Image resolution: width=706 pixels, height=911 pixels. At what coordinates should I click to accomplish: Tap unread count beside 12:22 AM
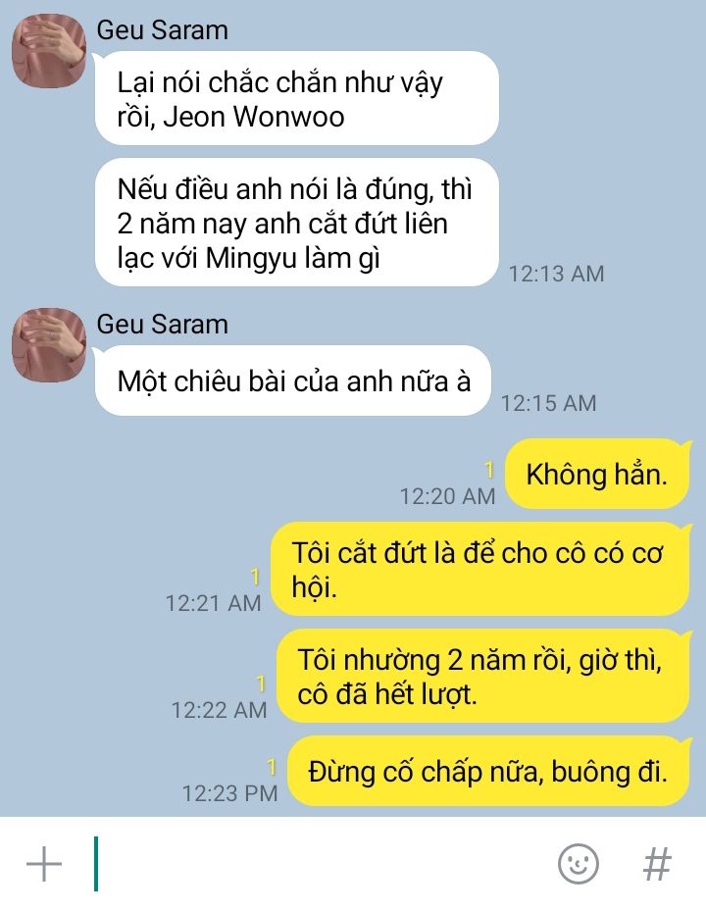(x=261, y=683)
